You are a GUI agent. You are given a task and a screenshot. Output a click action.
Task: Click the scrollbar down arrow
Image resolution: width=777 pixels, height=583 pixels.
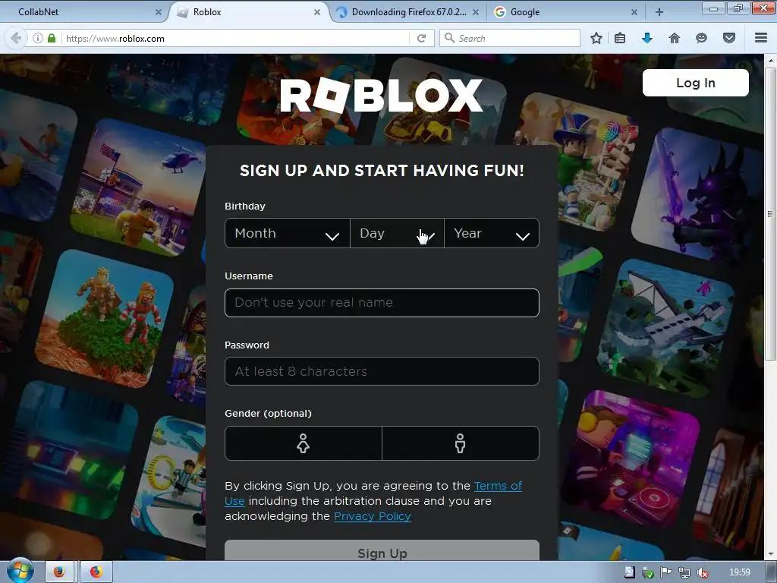(770, 554)
